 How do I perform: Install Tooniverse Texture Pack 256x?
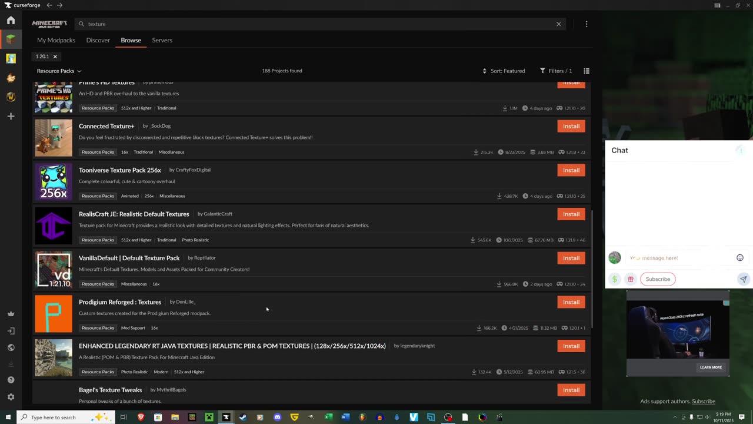571,170
